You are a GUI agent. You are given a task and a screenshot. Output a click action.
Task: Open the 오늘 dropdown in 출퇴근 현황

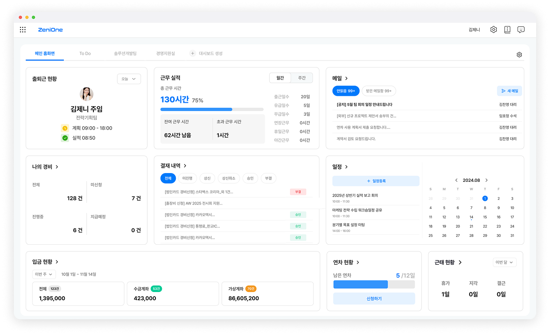point(129,79)
